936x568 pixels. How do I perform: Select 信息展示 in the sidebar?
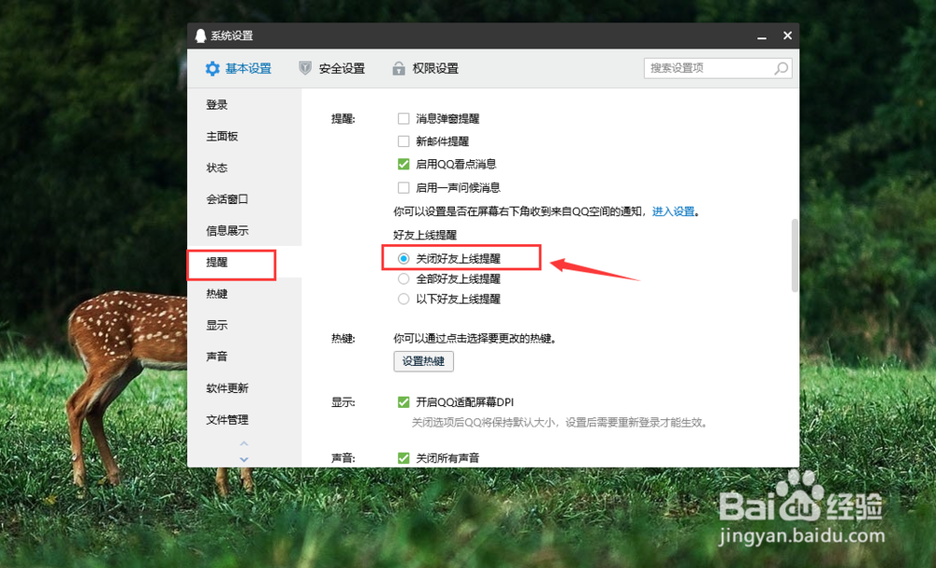(x=244, y=231)
